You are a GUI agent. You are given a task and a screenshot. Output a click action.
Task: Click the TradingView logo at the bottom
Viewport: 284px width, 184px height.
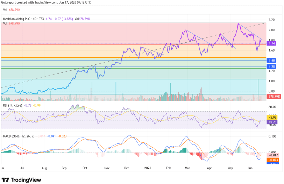point(21,180)
